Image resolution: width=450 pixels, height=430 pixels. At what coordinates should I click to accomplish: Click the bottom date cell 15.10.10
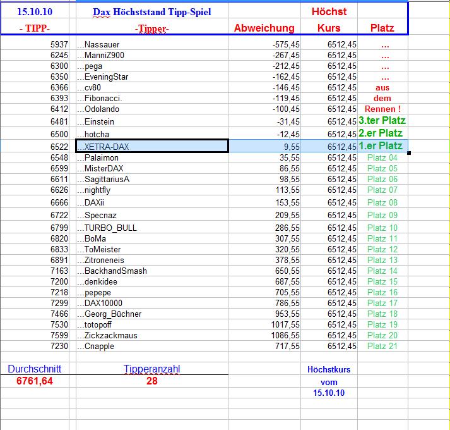329,393
